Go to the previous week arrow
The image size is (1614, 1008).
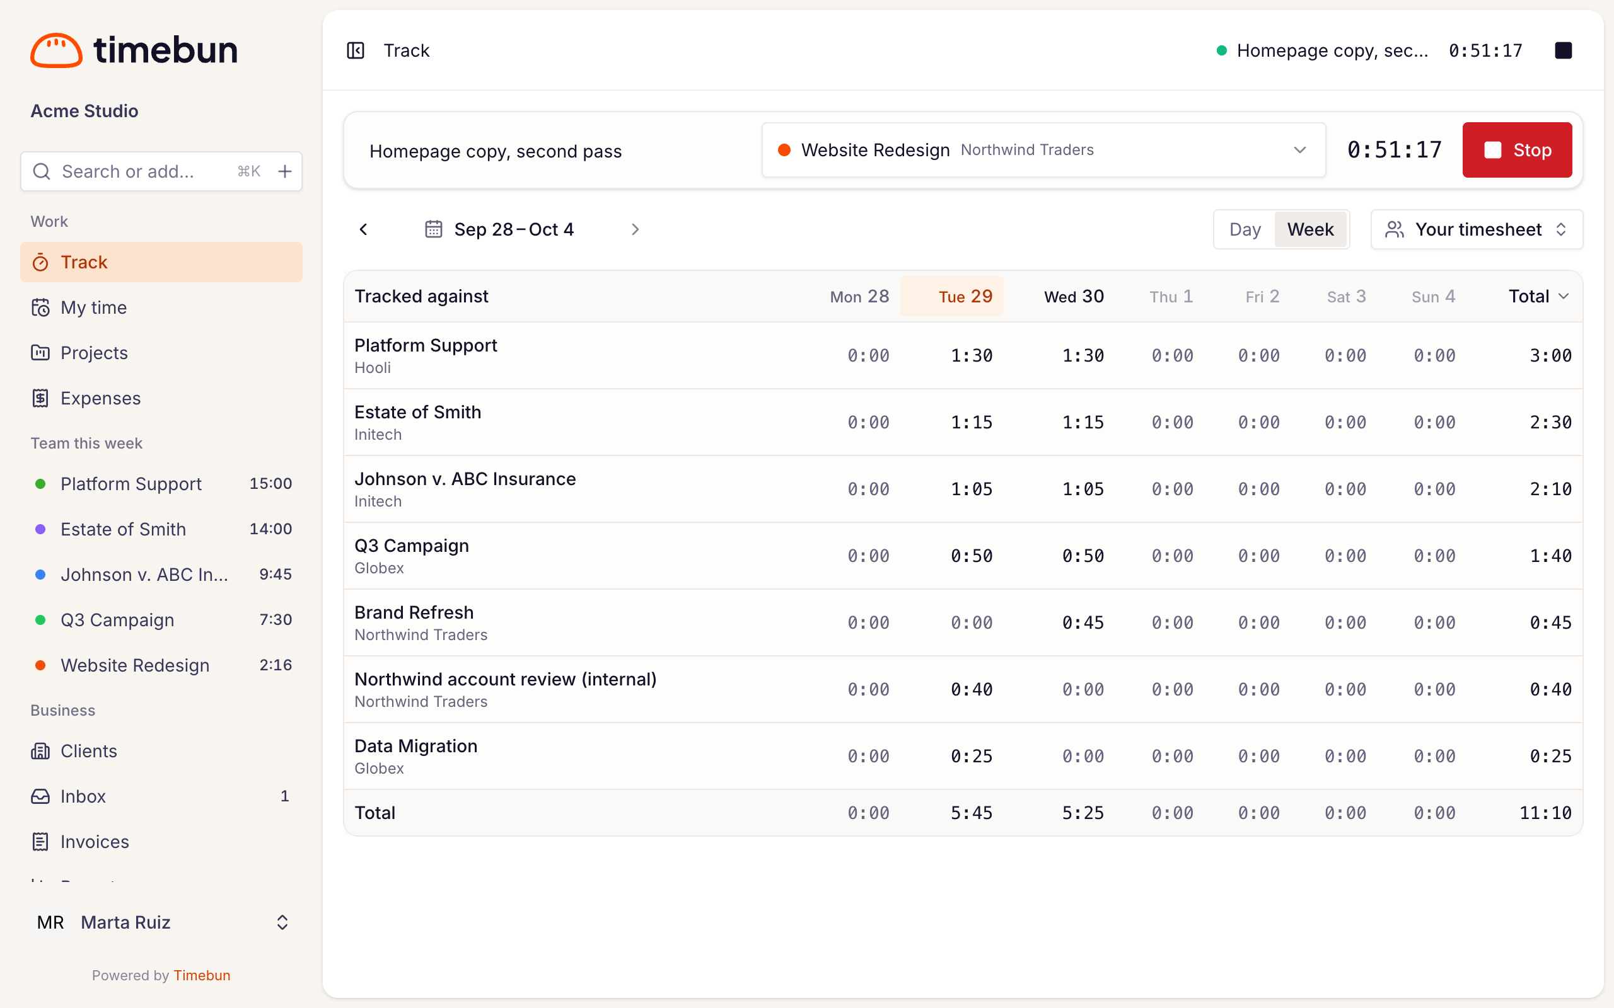(364, 229)
